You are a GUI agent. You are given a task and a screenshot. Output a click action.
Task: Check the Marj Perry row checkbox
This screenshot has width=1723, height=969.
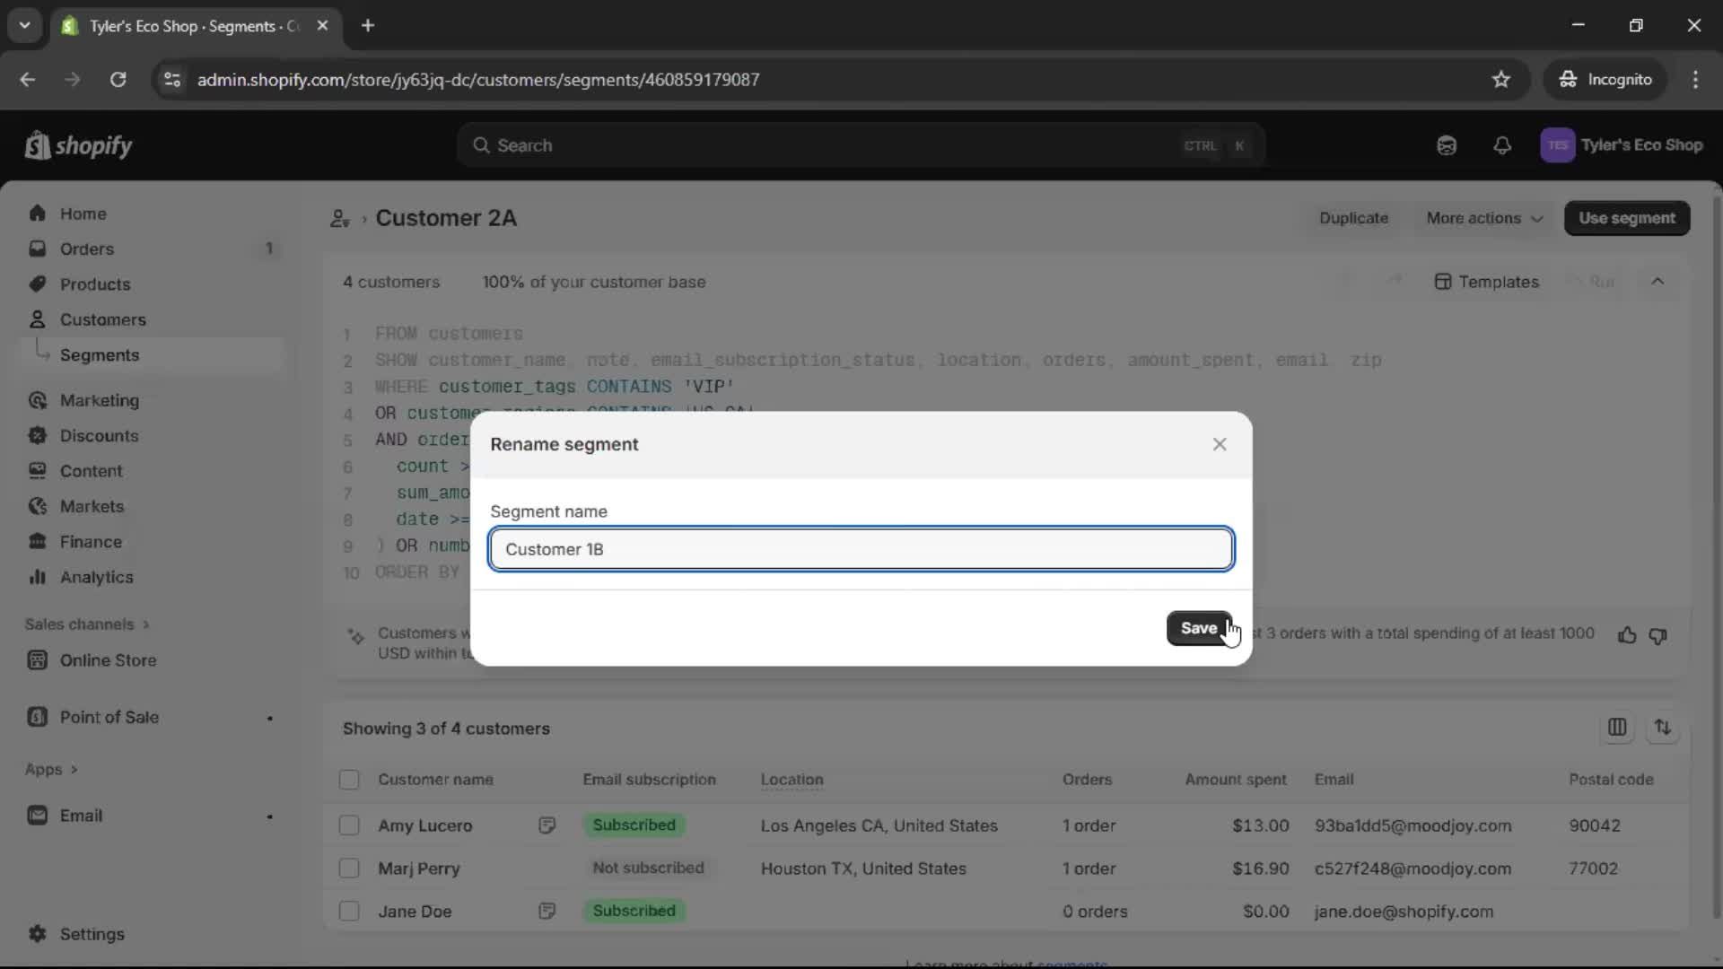pos(349,869)
